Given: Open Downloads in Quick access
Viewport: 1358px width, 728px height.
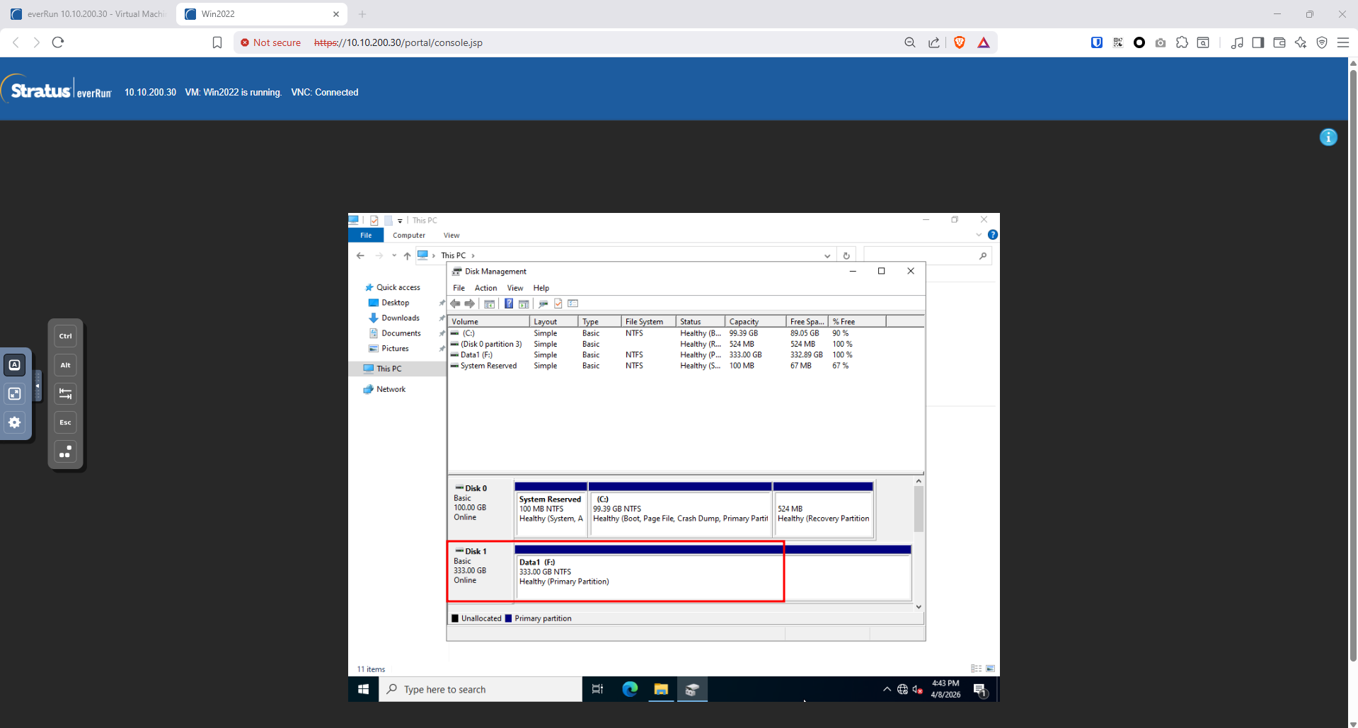Looking at the screenshot, I should (x=400, y=318).
